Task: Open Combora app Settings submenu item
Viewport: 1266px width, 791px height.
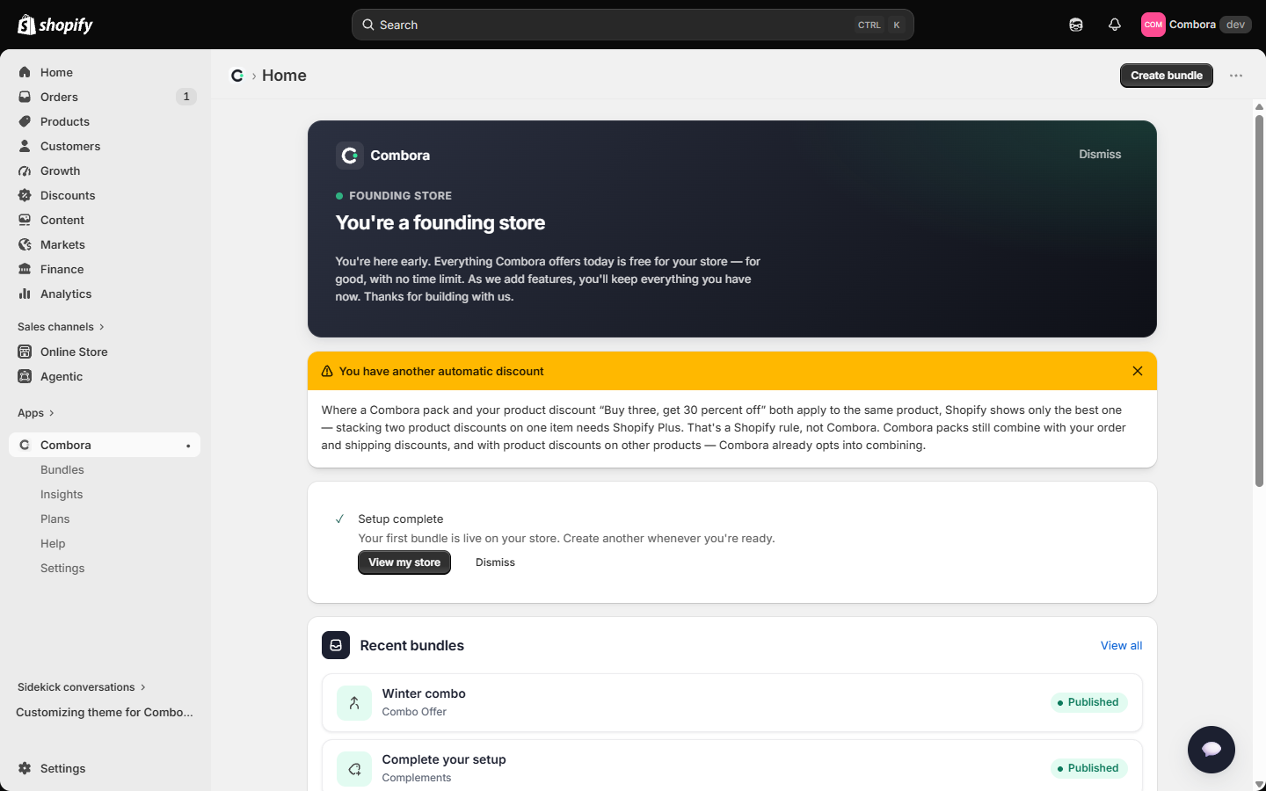Action: 62,568
